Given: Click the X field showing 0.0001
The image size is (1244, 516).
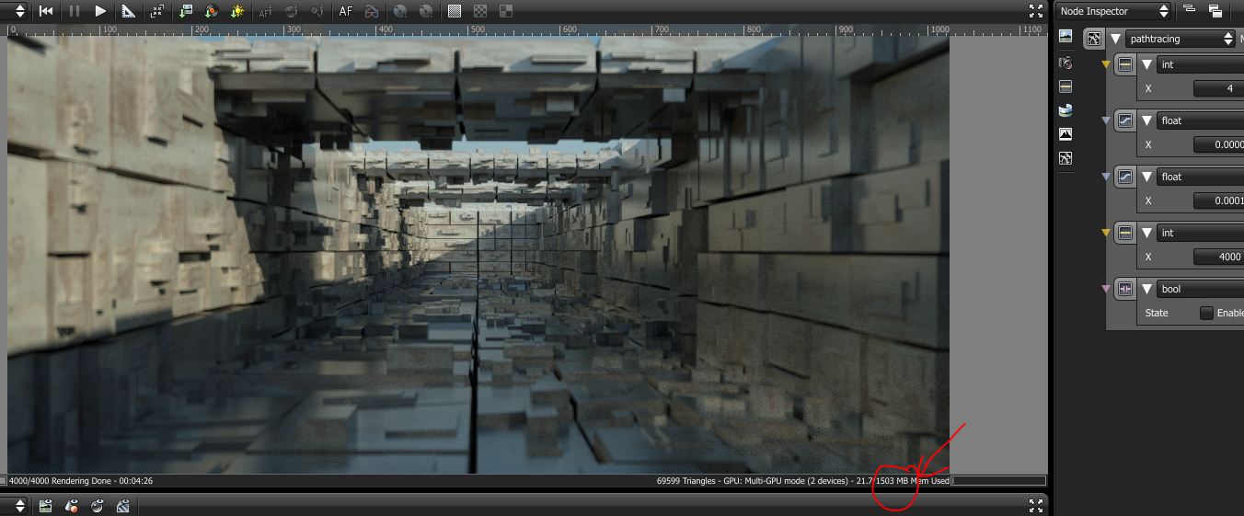Looking at the screenshot, I should 1218,201.
